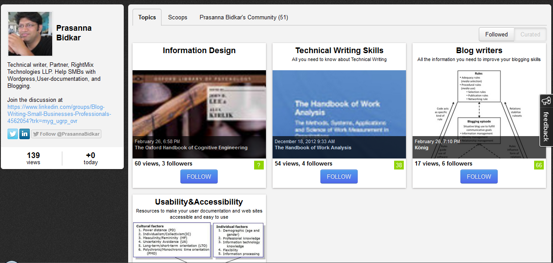Click the 139 views counter

pyautogui.click(x=33, y=159)
